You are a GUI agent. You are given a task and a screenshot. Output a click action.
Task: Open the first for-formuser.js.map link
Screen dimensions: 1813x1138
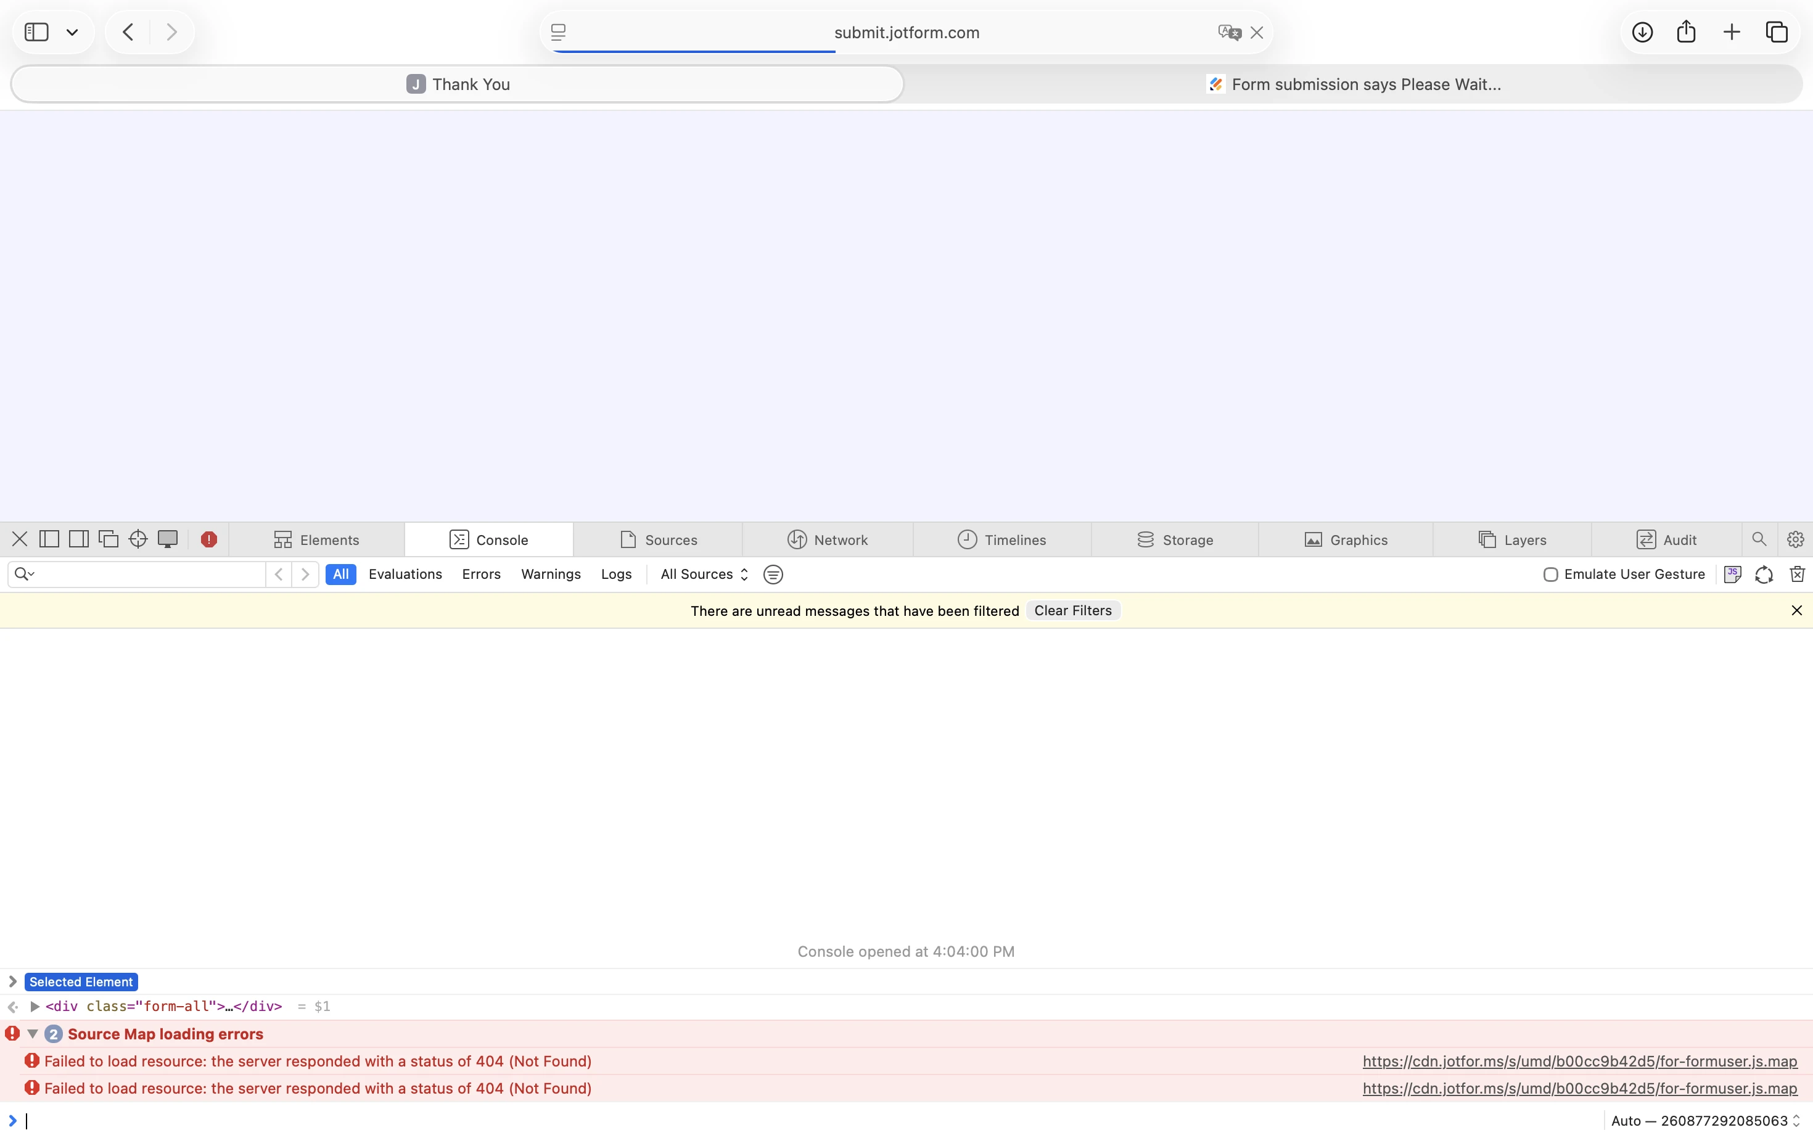point(1580,1061)
